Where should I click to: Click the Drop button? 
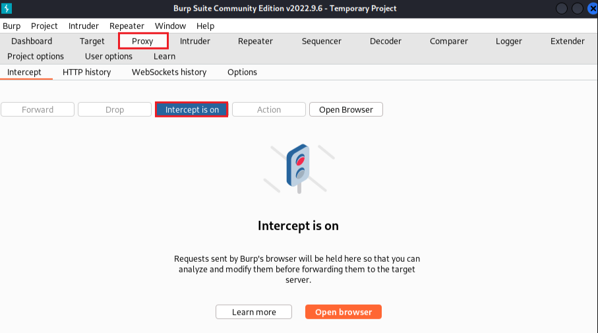pos(115,109)
